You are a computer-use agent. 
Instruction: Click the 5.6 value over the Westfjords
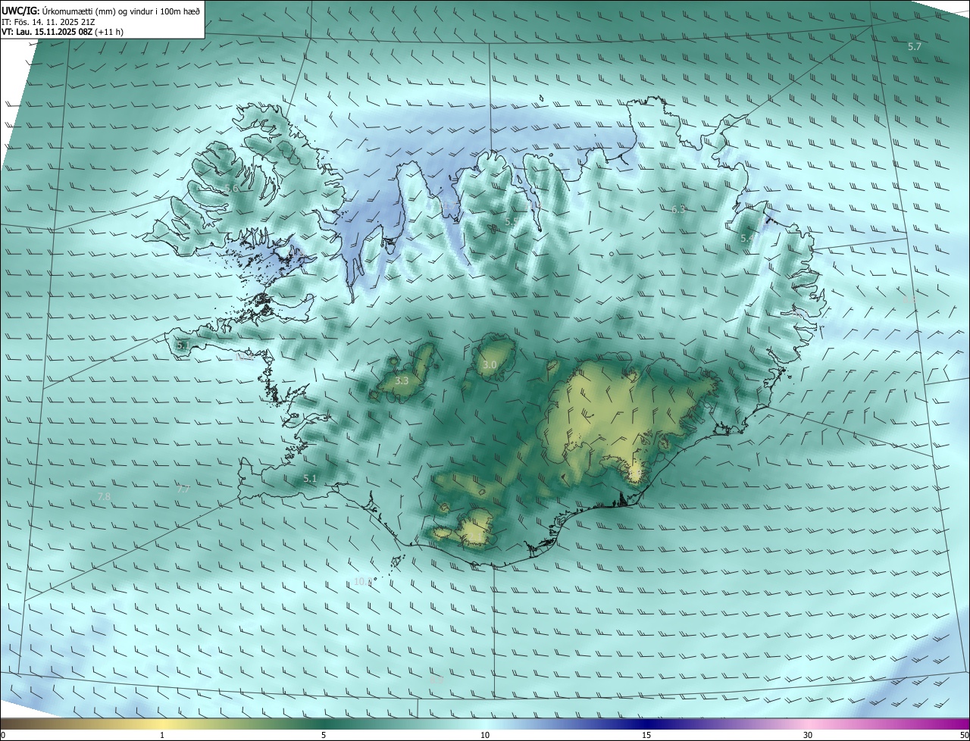click(231, 188)
